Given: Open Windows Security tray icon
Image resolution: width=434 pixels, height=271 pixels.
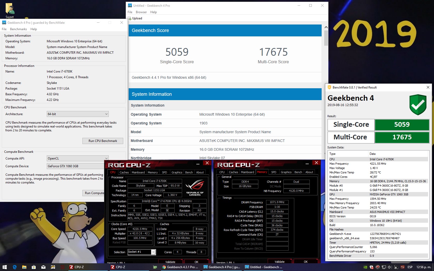Looking at the screenshot, I should point(371,267).
